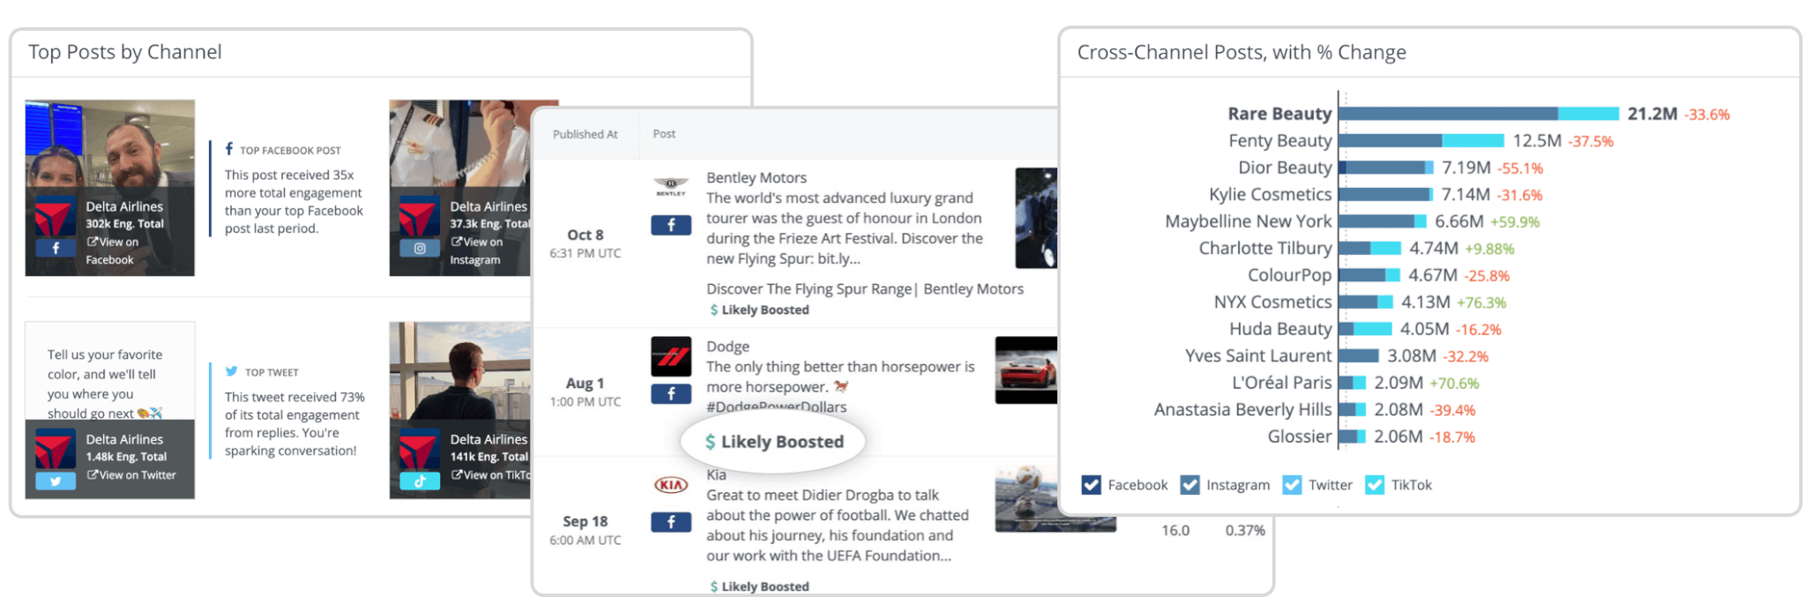1806x597 pixels.
Task: Click the Published At column header
Action: 586,134
